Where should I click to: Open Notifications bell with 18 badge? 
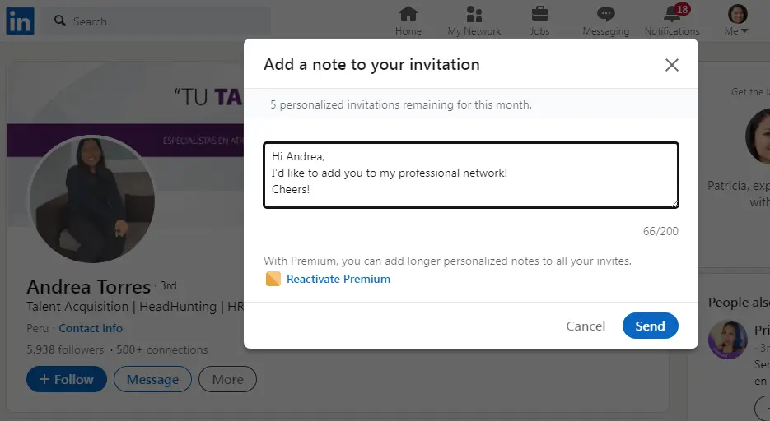[672, 14]
